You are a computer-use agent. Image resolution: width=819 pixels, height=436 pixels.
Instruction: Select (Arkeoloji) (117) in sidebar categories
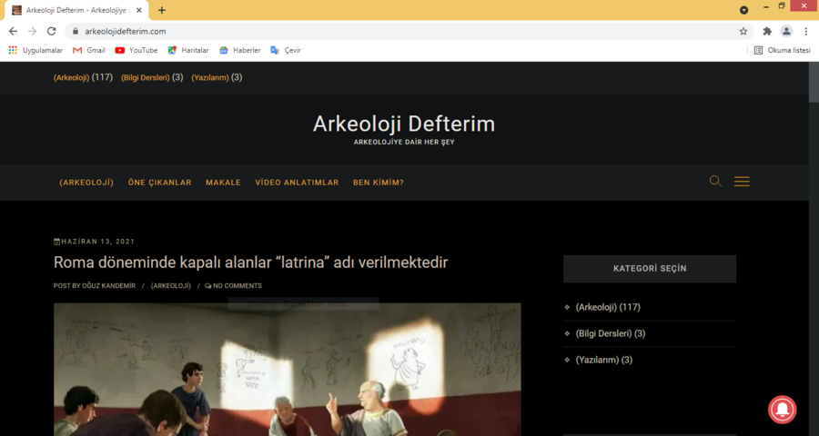click(x=608, y=307)
